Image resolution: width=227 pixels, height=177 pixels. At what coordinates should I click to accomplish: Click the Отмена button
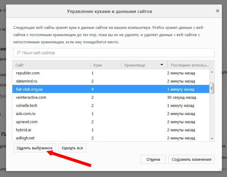(153, 159)
